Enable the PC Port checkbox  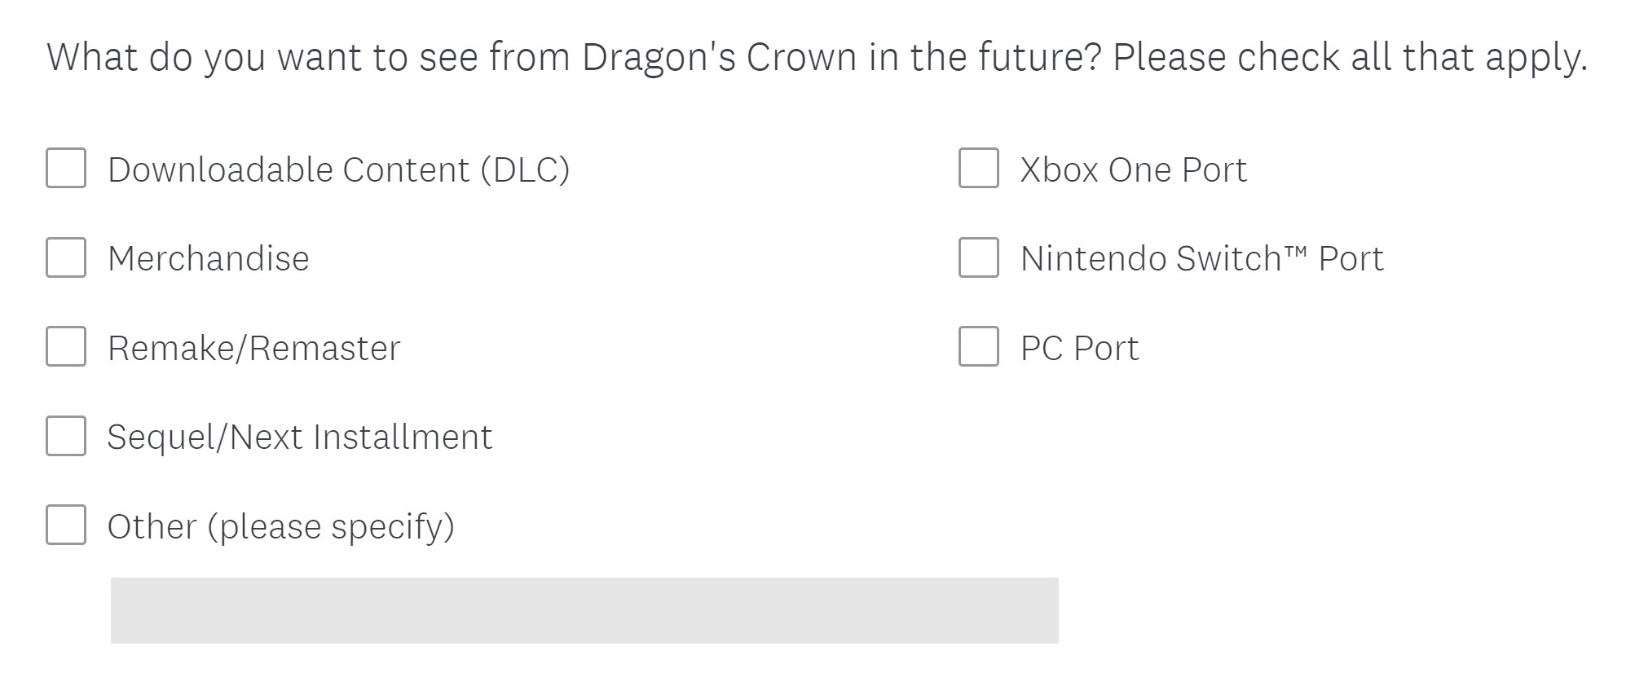click(x=978, y=347)
